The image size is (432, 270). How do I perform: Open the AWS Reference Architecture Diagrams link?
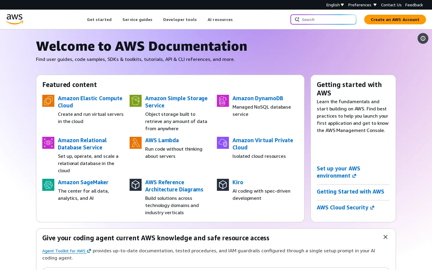click(x=174, y=186)
